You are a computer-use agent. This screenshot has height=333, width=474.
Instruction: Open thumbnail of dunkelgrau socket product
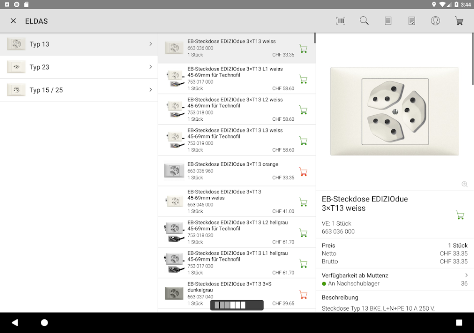(174, 293)
